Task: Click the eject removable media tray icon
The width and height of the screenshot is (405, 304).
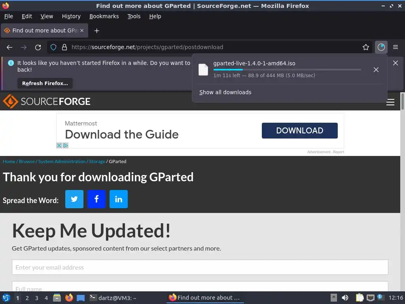Action: [334, 298]
